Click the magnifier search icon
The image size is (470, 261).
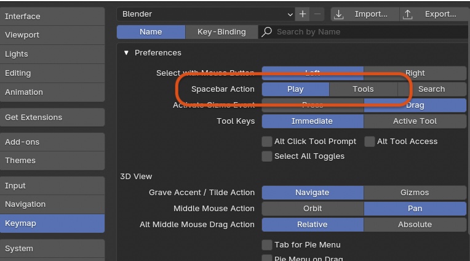(x=266, y=32)
